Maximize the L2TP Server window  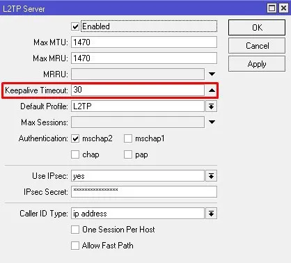pos(272,8)
